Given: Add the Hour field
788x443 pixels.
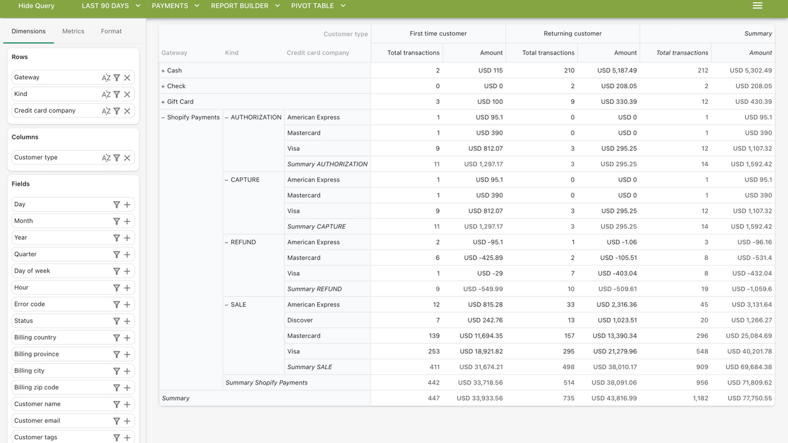Looking at the screenshot, I should pos(127,287).
